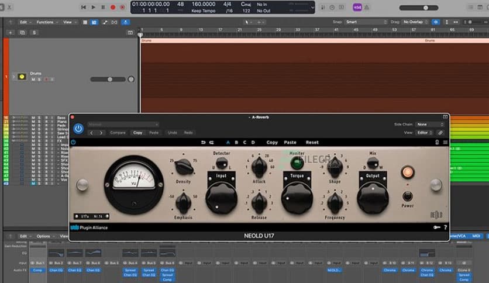Open the Functions menu in tracks area

point(46,22)
